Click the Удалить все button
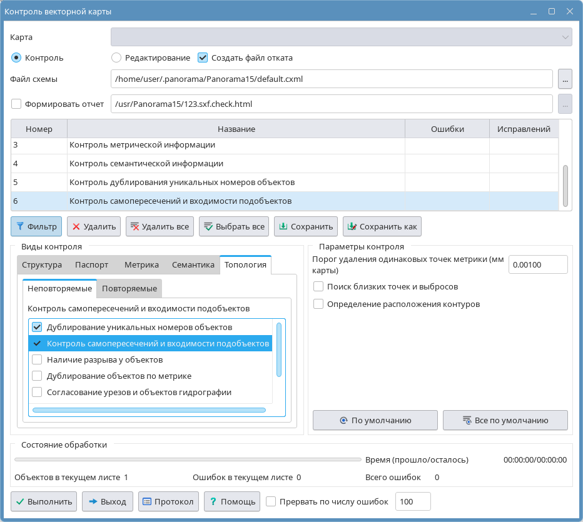Screen dimensions: 583x522 [160, 226]
